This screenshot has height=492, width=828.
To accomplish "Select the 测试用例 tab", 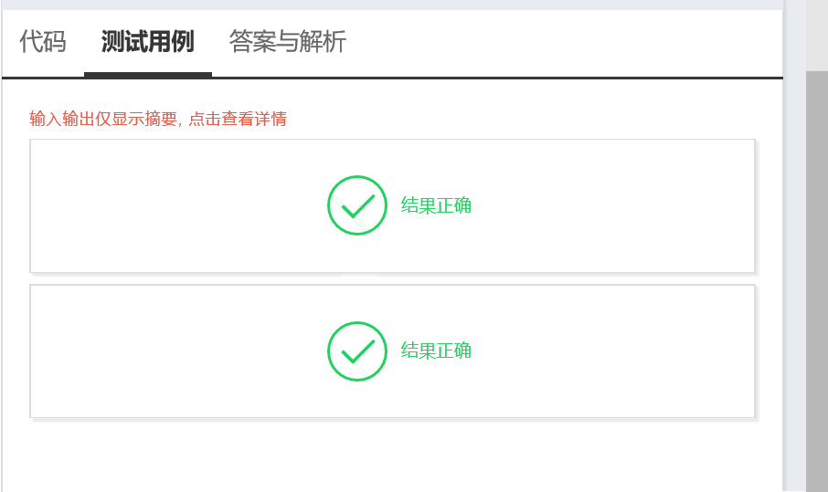I will point(147,41).
